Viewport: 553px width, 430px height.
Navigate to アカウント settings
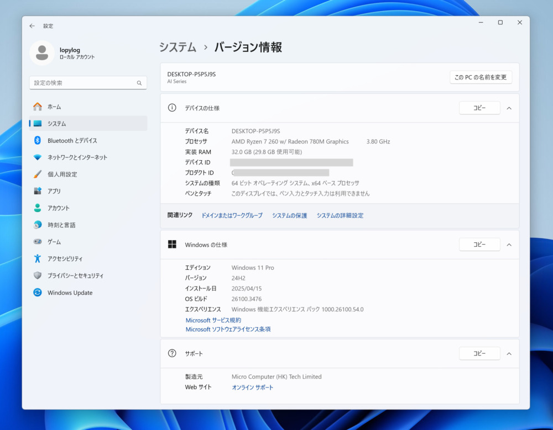point(88,208)
